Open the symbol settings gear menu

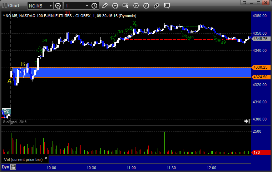58,6
